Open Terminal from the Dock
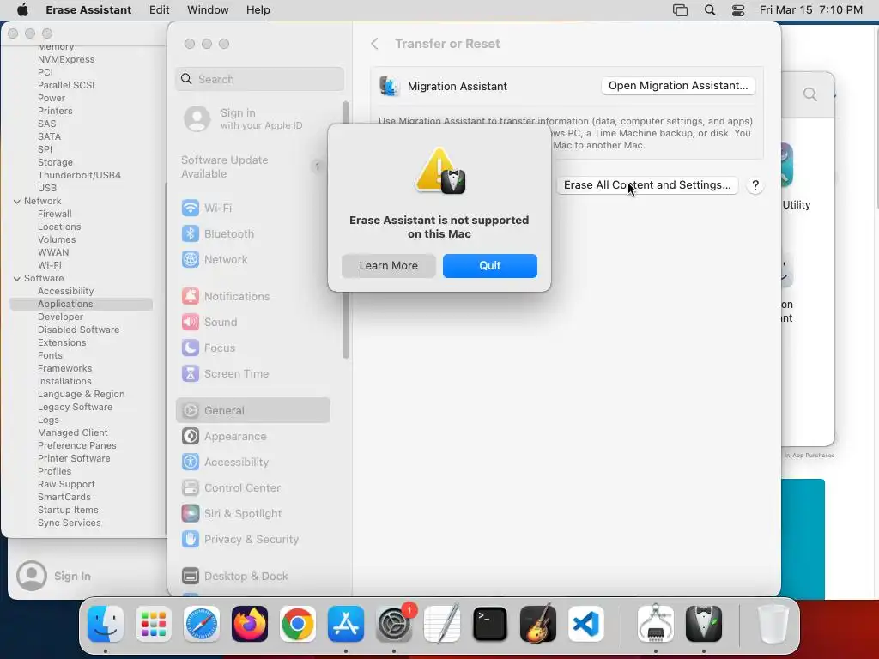This screenshot has width=879, height=659. pyautogui.click(x=490, y=624)
